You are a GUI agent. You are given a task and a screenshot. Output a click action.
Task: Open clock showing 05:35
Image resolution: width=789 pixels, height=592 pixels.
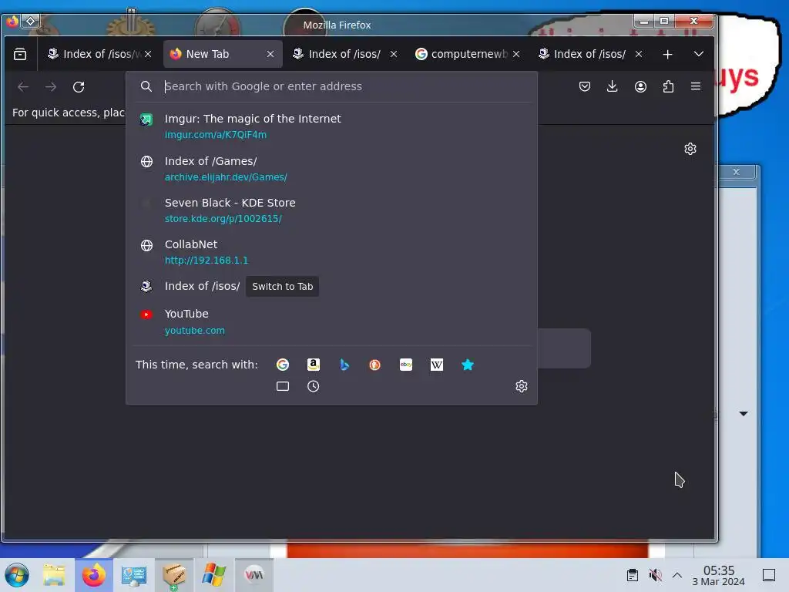[x=719, y=575]
